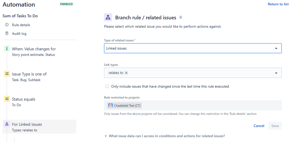294x143 pixels.
Task: Click the Audit log document icon
Action: pos(7,33)
